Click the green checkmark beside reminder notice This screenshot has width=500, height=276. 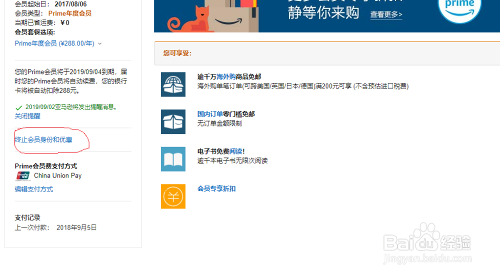19,107
